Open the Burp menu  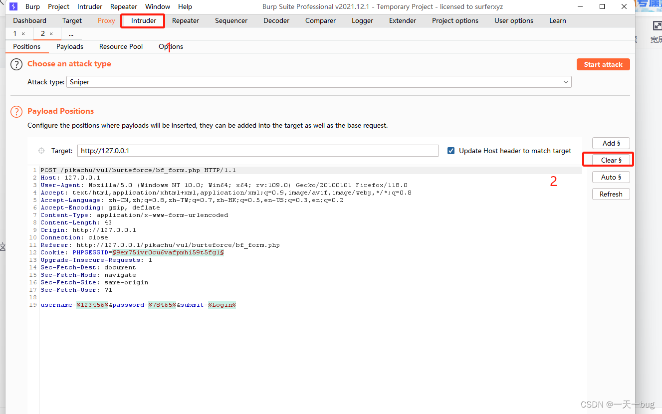pyautogui.click(x=32, y=6)
